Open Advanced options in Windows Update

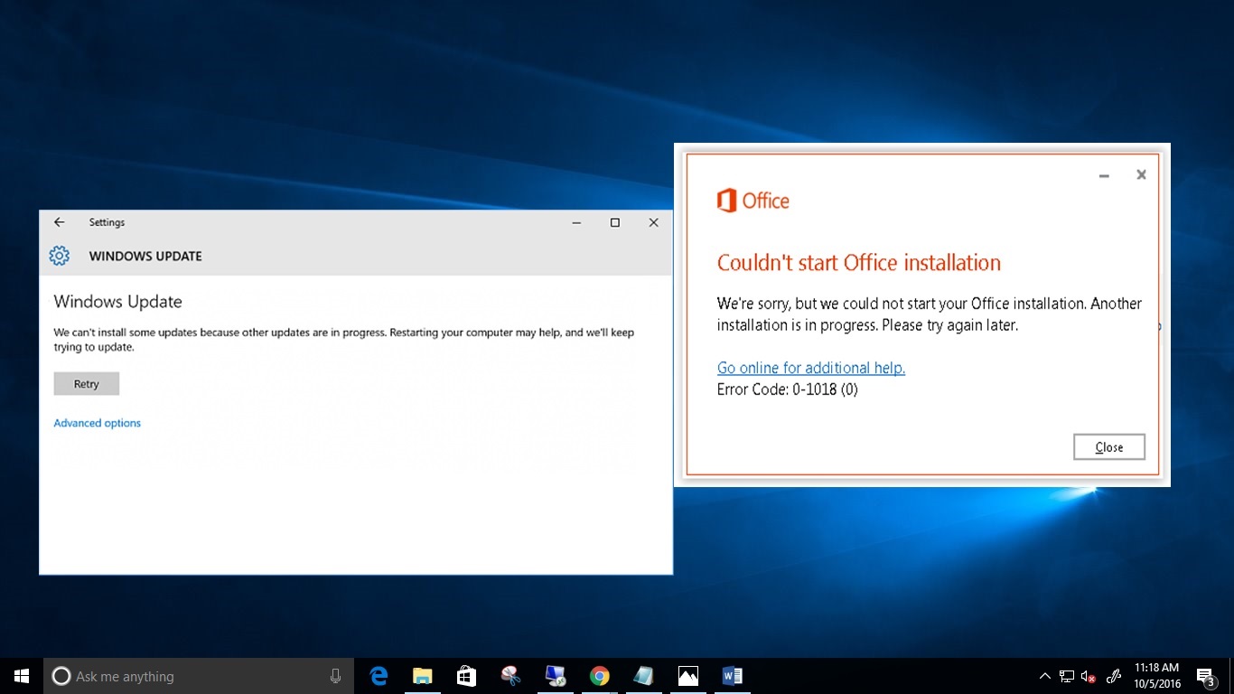click(98, 423)
